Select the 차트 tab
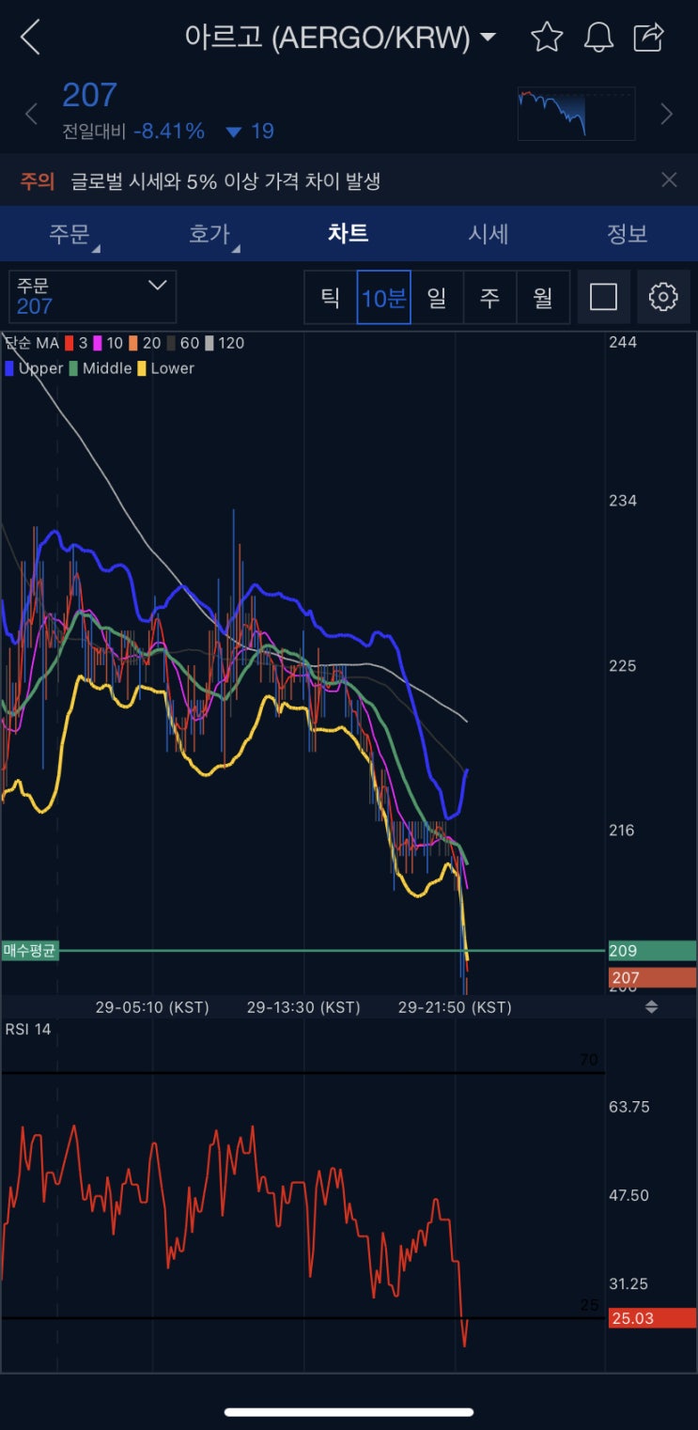The image size is (698, 1430). (349, 234)
